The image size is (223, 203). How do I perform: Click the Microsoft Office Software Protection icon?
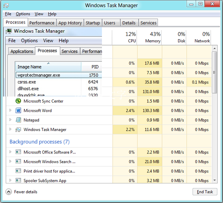(18, 152)
